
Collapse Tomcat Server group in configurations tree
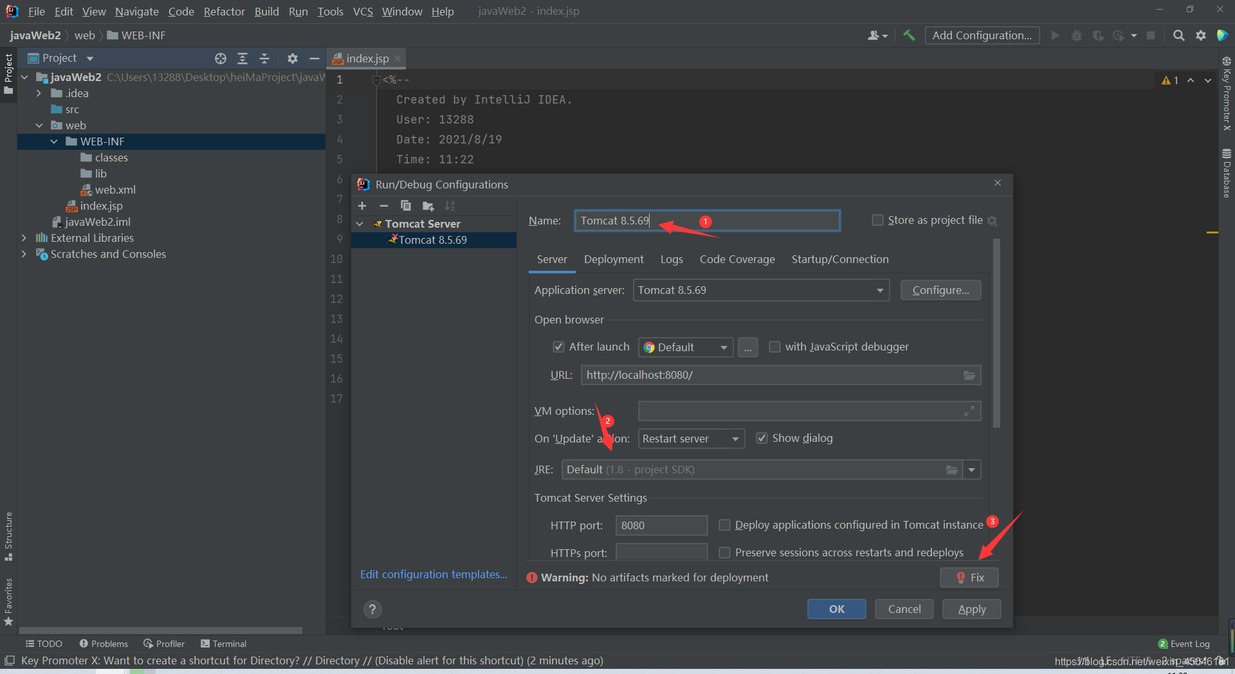pos(360,224)
